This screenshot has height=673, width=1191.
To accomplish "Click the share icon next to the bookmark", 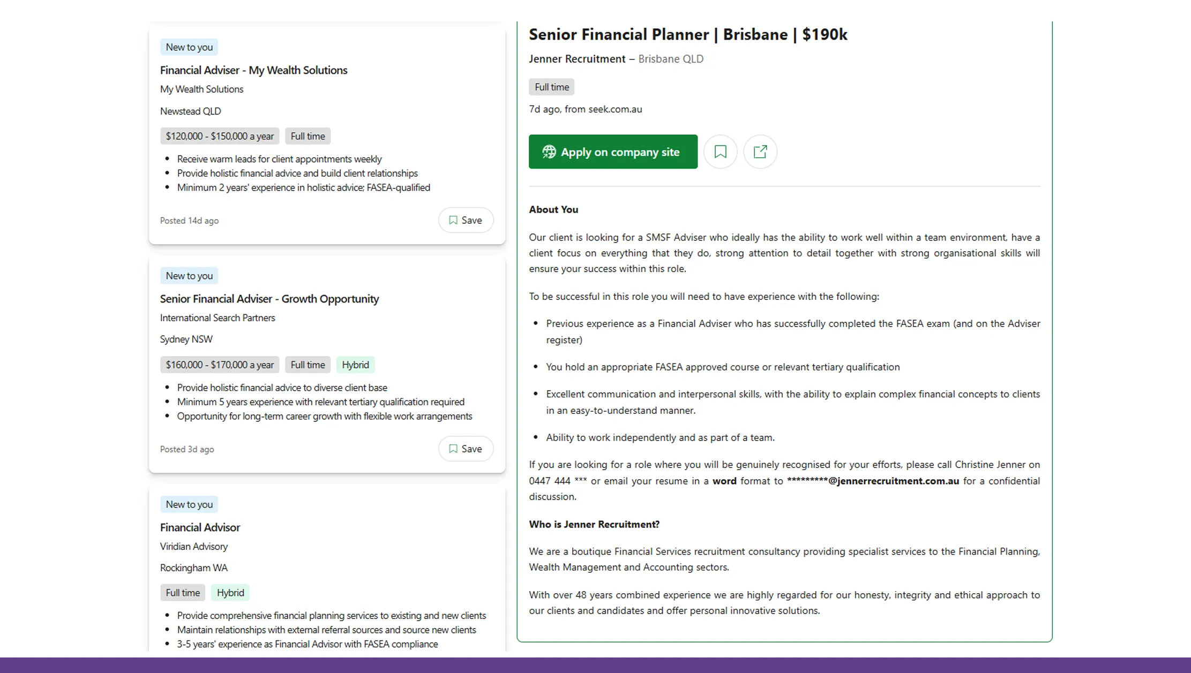I will coord(760,152).
